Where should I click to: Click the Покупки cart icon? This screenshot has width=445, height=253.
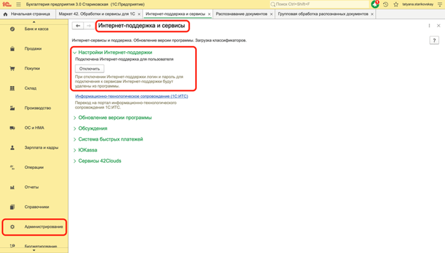(12, 69)
